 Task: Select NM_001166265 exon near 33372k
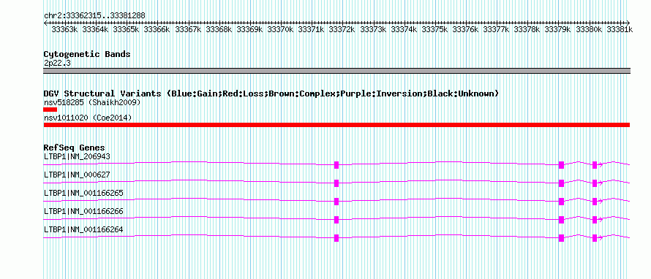coord(336,202)
